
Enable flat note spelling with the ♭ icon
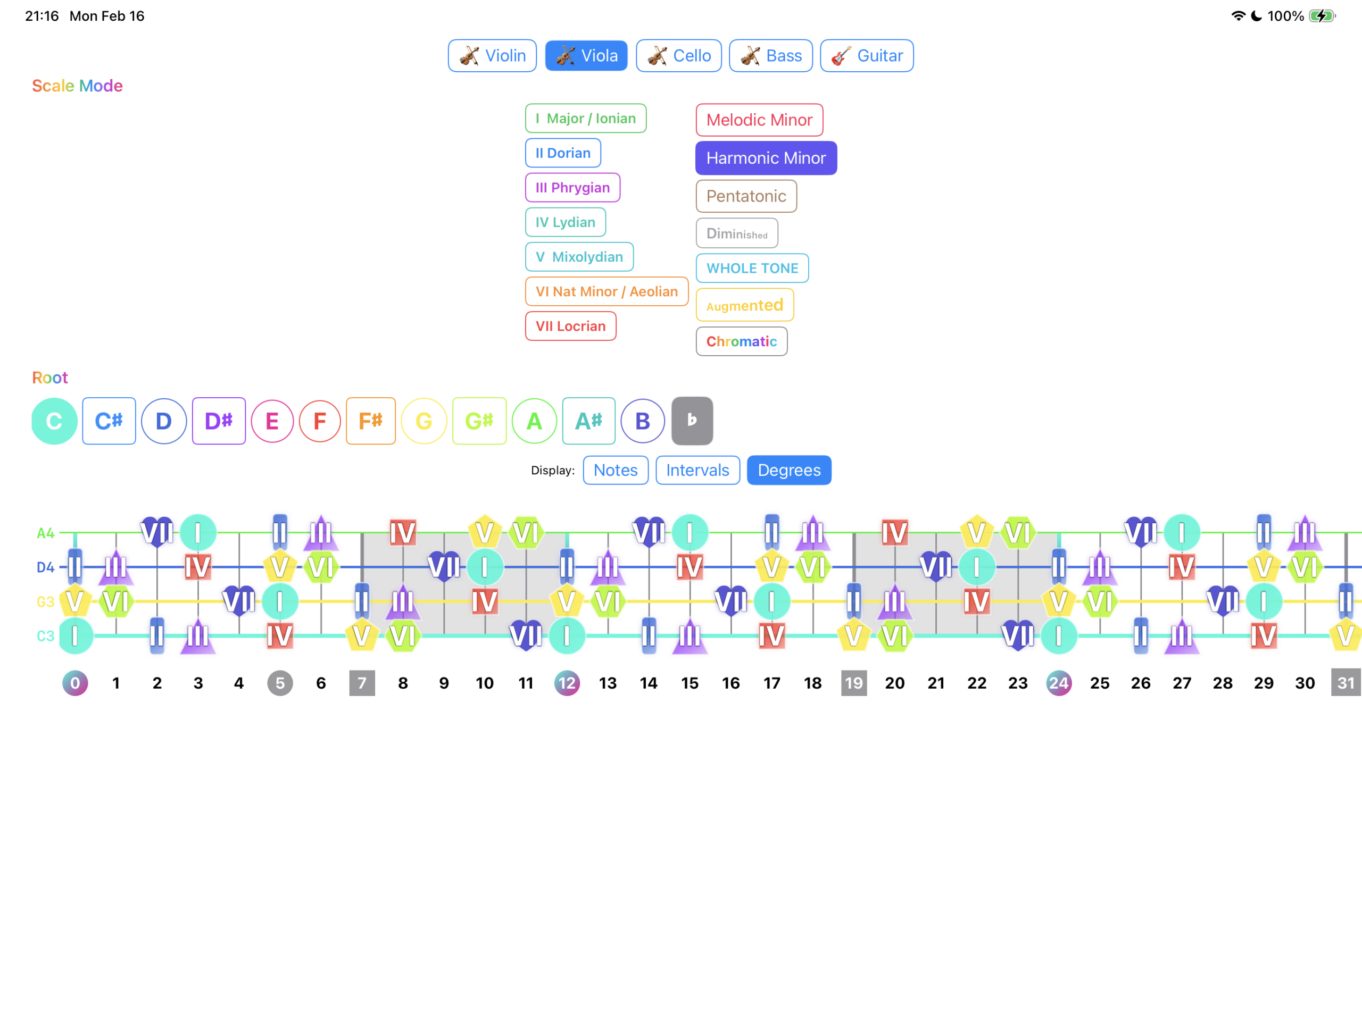(x=692, y=421)
